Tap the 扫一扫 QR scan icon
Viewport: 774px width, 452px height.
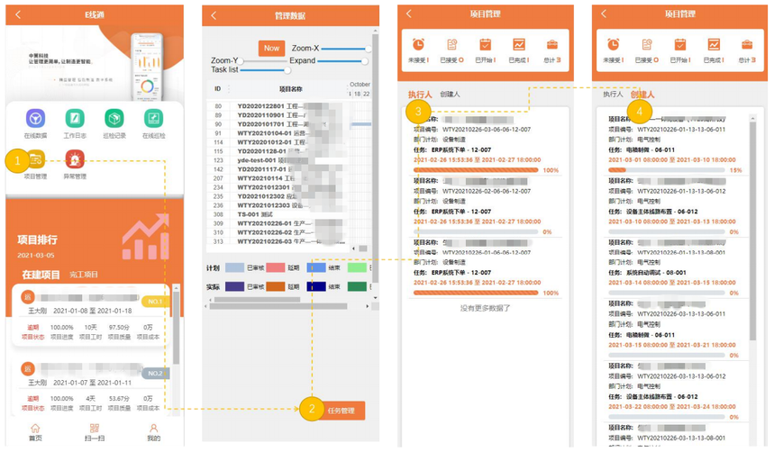(x=95, y=429)
